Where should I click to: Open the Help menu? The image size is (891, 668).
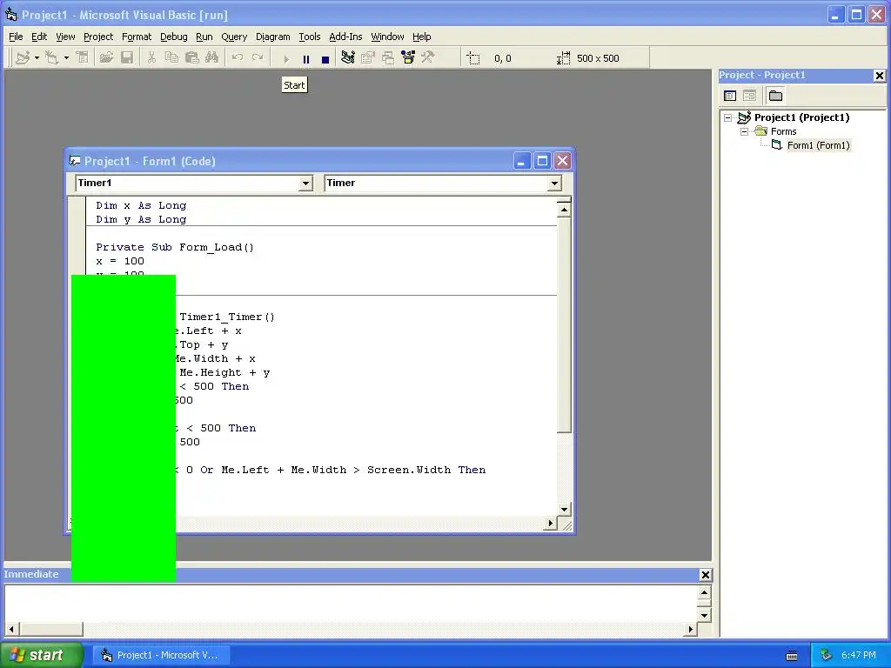(x=422, y=37)
